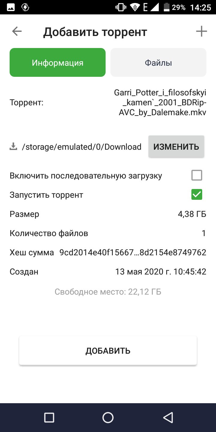Tap the /storage/emulated/0/Download path
216x432 pixels.
point(82,147)
